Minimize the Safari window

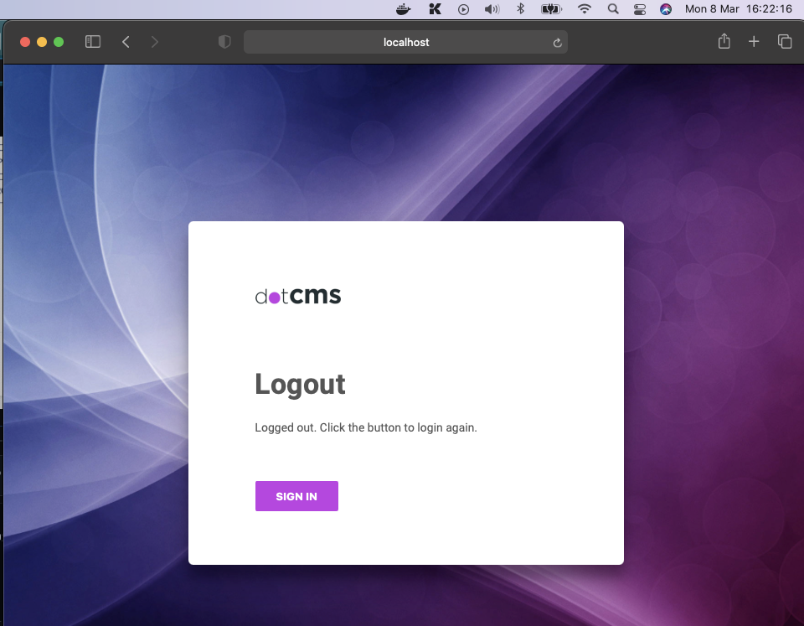[x=42, y=42]
